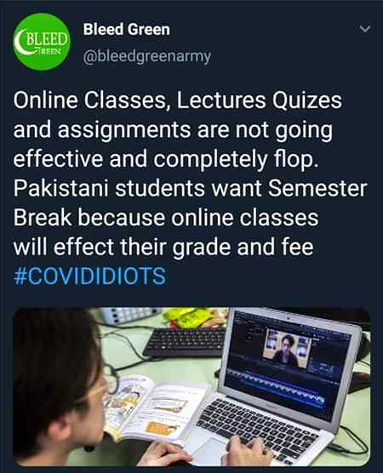The width and height of the screenshot is (383, 473).
Task: Click the black keyboard in the photo
Action: [184, 342]
